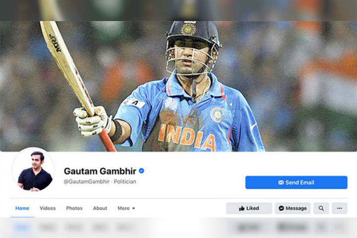
Task: Click the small arrow beside More
Action: point(134,208)
